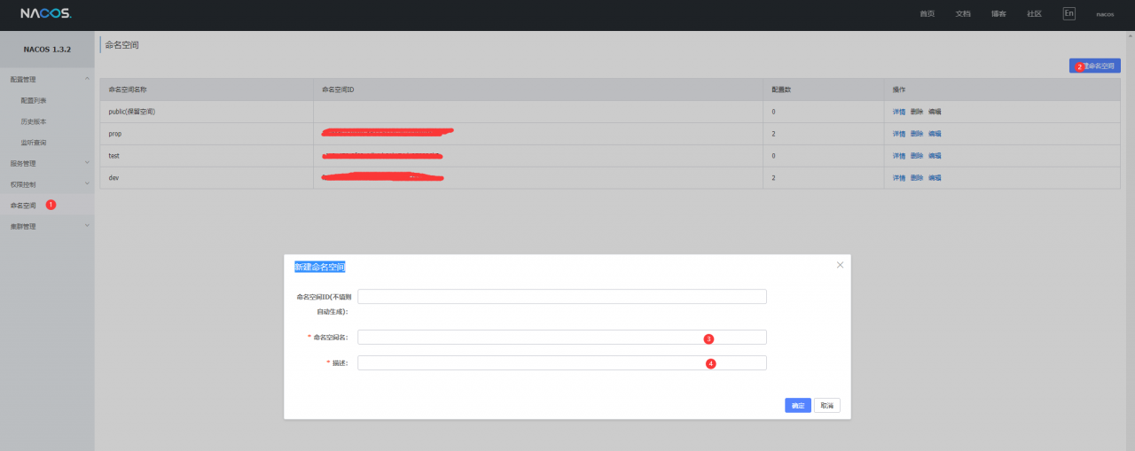Click the NACOS logo in header
The image size is (1135, 451).
(45, 13)
